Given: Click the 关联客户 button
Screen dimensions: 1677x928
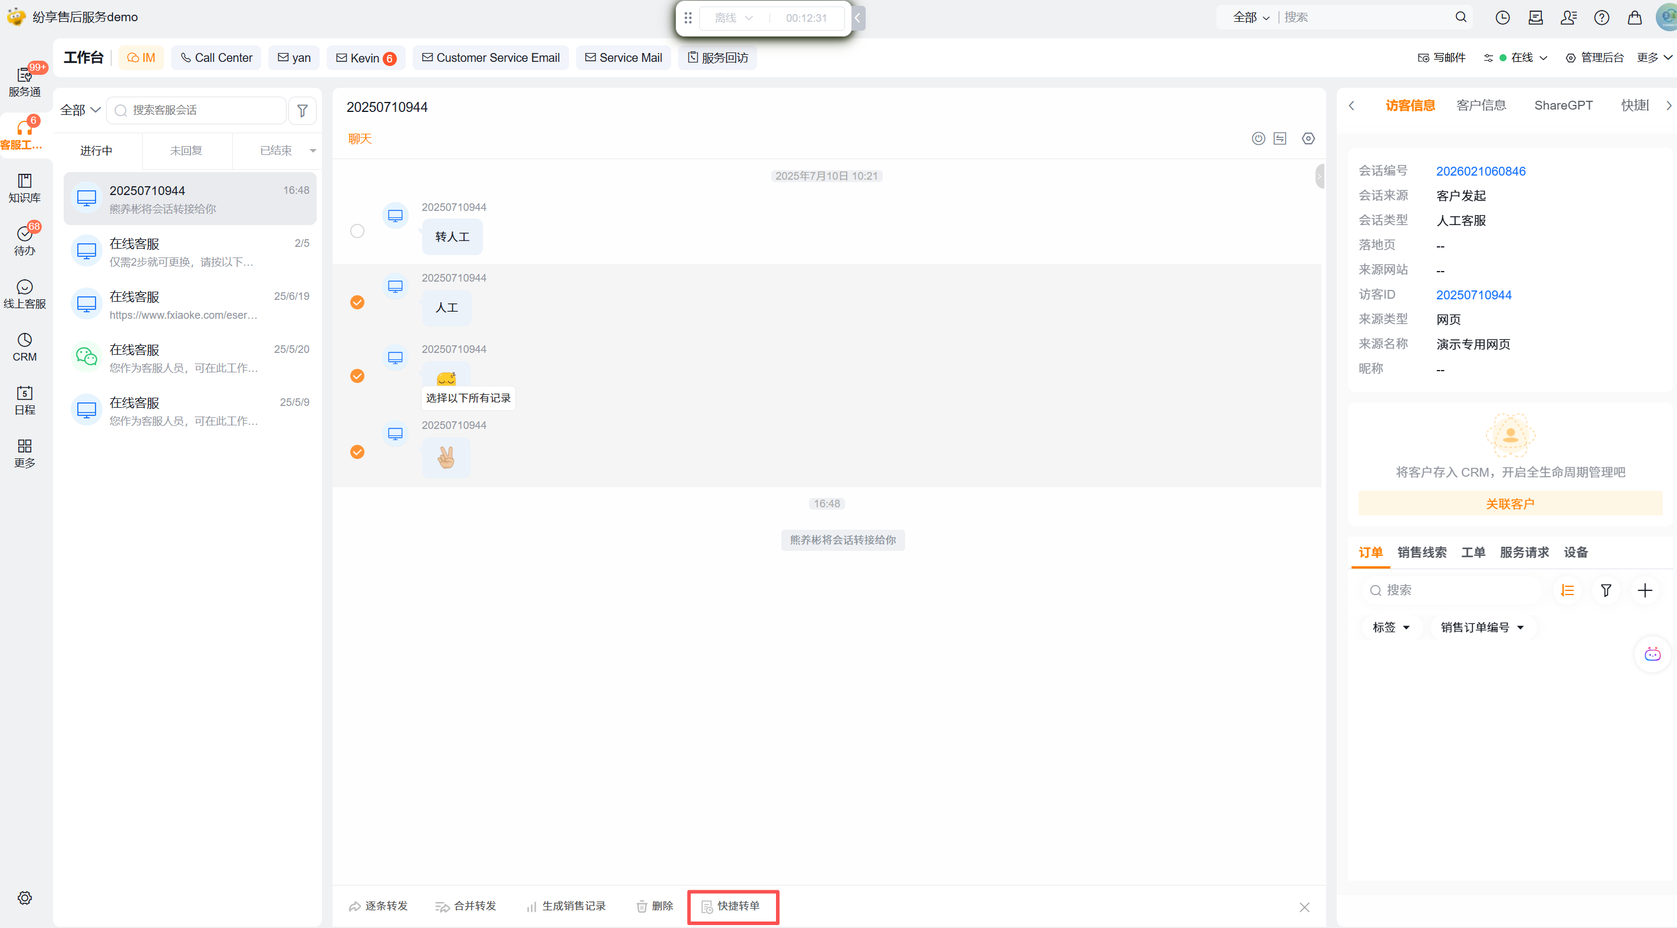Looking at the screenshot, I should click(x=1510, y=504).
